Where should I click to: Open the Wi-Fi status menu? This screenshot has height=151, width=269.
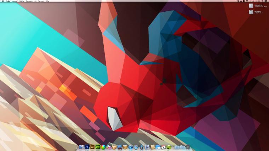click(x=247, y=1)
